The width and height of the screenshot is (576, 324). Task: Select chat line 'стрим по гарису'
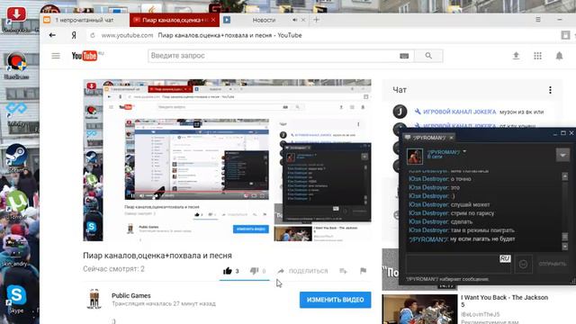(472, 213)
